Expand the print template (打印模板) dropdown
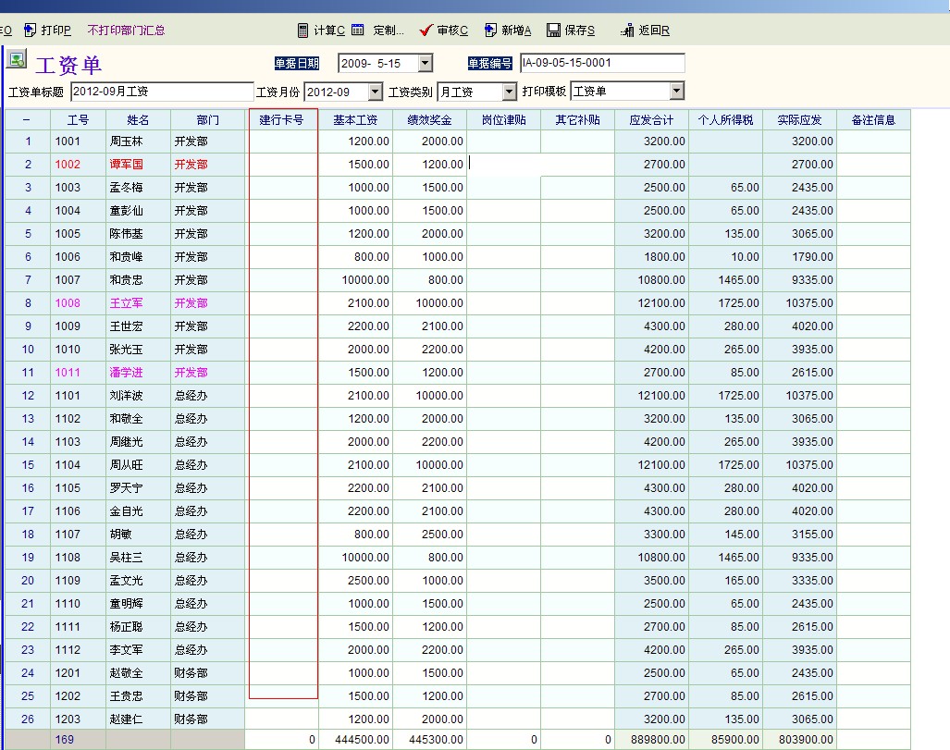950x750 pixels. 677,92
